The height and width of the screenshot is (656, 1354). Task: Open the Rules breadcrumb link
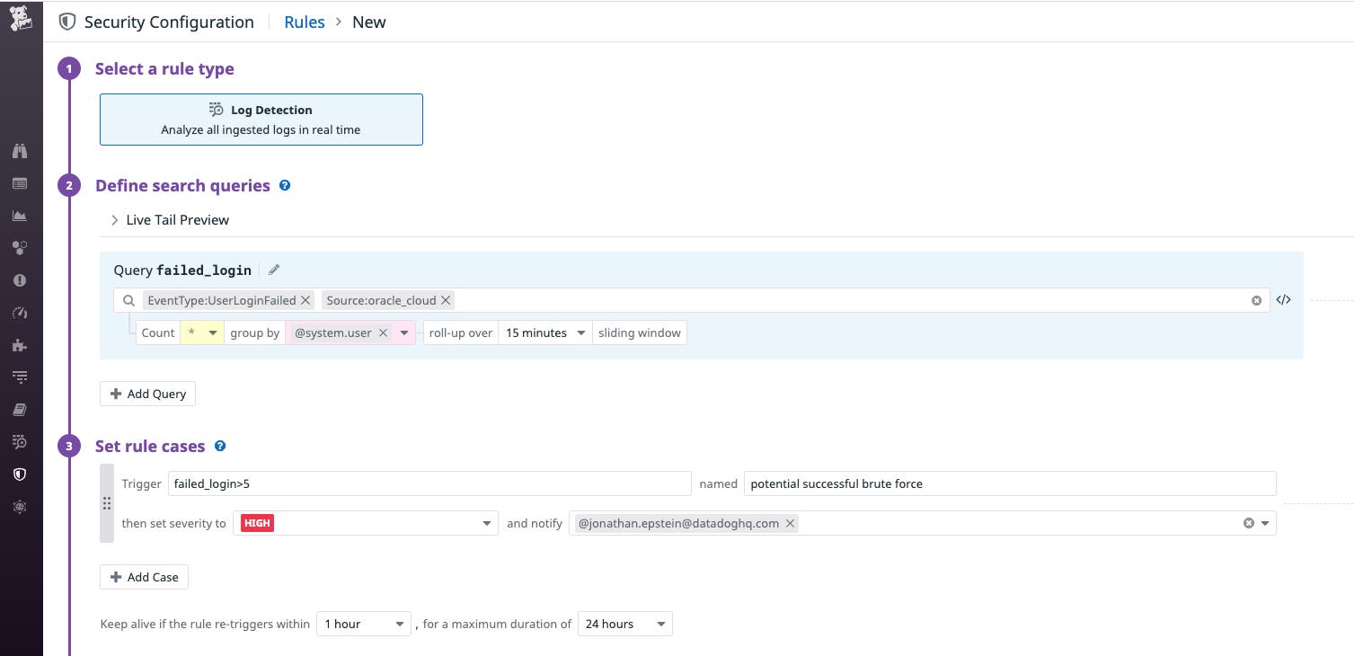(x=304, y=22)
